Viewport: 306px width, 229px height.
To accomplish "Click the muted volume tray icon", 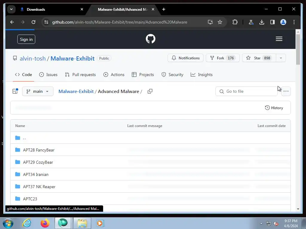I will coord(276,223).
